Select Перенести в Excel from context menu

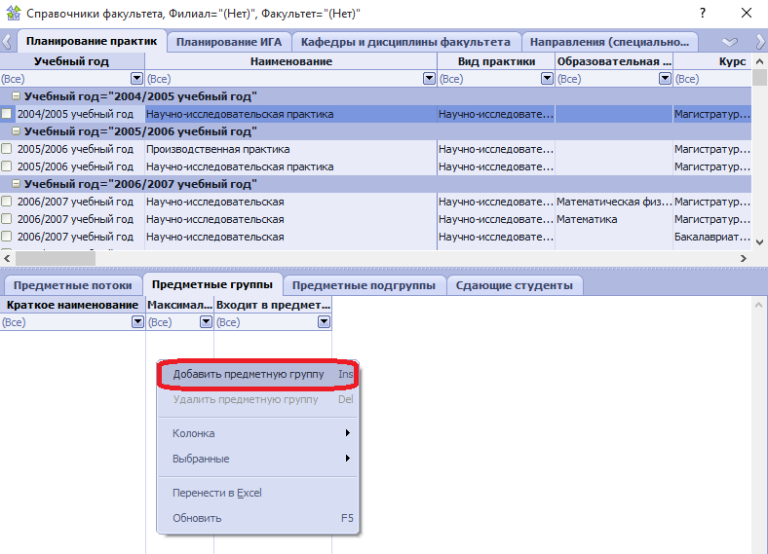(217, 493)
